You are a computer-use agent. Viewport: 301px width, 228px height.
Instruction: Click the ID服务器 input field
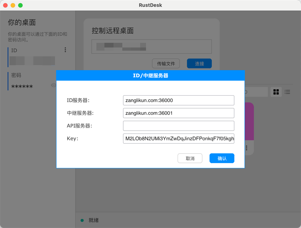click(178, 100)
